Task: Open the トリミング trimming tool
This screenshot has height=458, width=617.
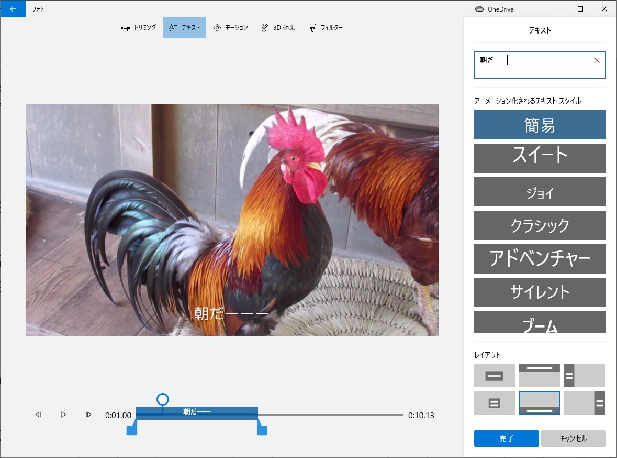Action: click(x=139, y=28)
